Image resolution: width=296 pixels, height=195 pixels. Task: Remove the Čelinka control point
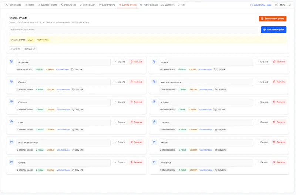[136, 82]
